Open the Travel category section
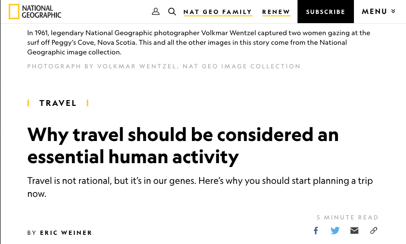Image resolution: width=406 pixels, height=244 pixels. pos(58,103)
